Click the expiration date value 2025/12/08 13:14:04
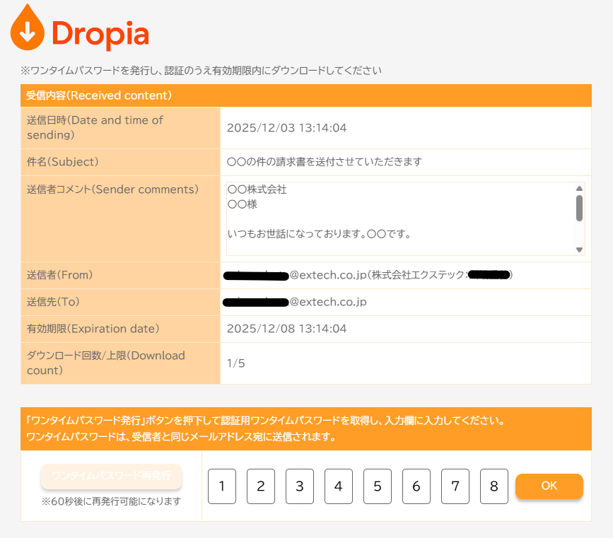The image size is (613, 538). [x=286, y=329]
